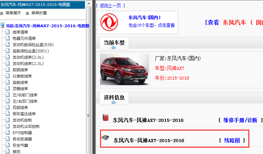
Task: Expand all menus via 菜单展开
Action: [13, 13]
